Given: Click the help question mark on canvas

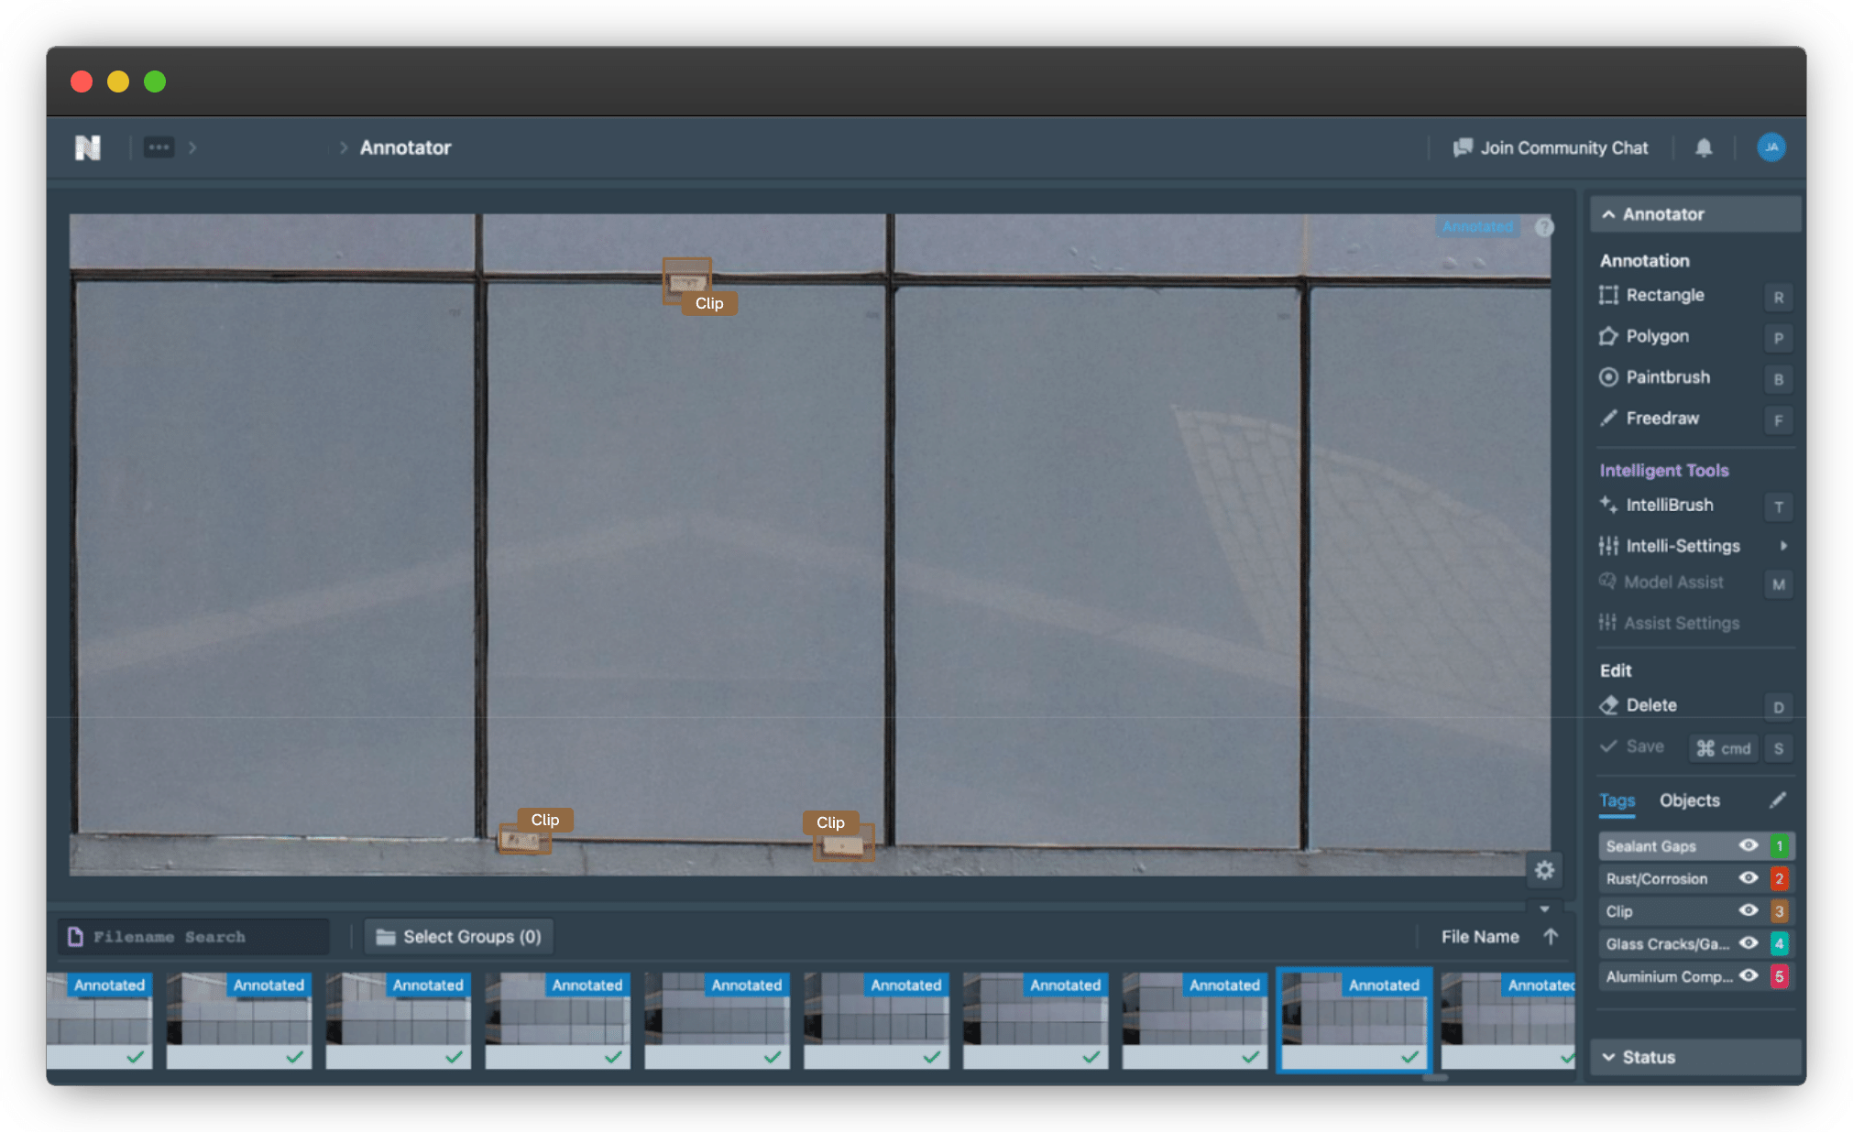Looking at the screenshot, I should pyautogui.click(x=1544, y=227).
